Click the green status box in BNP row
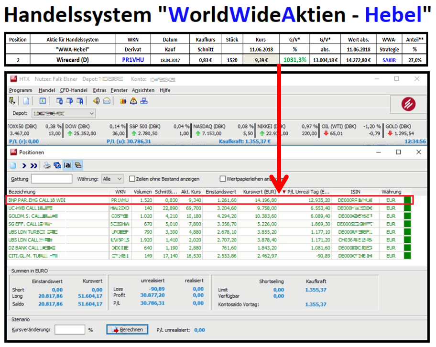The image size is (436, 347). point(408,200)
